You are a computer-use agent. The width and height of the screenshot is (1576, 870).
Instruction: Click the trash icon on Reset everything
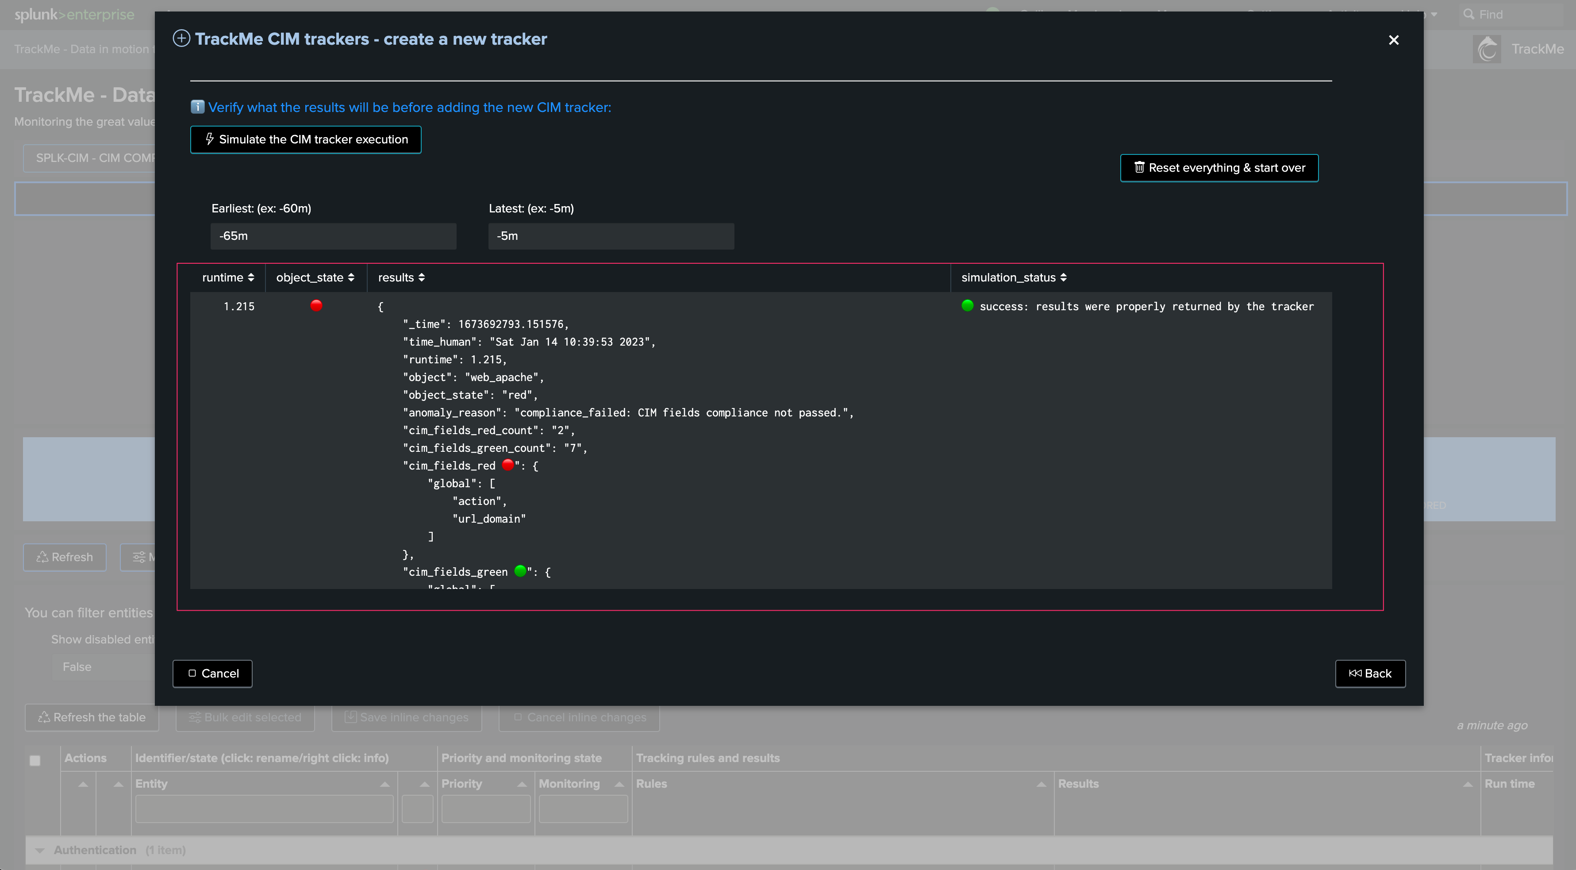tap(1139, 168)
